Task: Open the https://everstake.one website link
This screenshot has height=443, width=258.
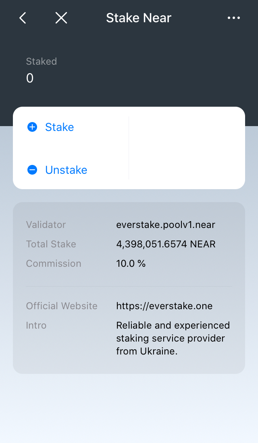Action: [x=164, y=306]
